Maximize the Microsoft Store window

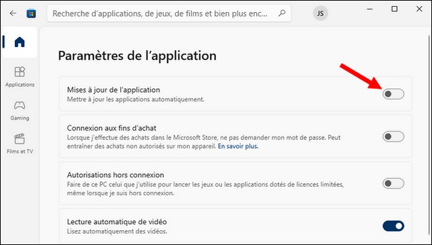click(394, 9)
